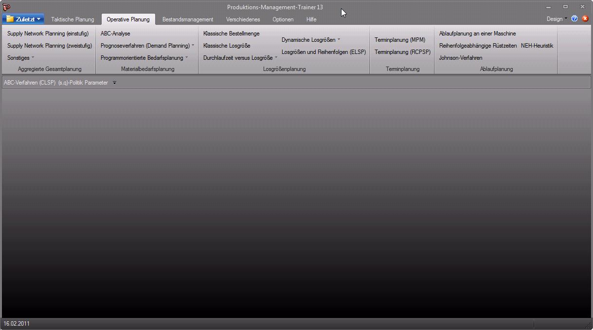Switch to the Bestandsmanagement tab
The width and height of the screenshot is (593, 330).
188,19
